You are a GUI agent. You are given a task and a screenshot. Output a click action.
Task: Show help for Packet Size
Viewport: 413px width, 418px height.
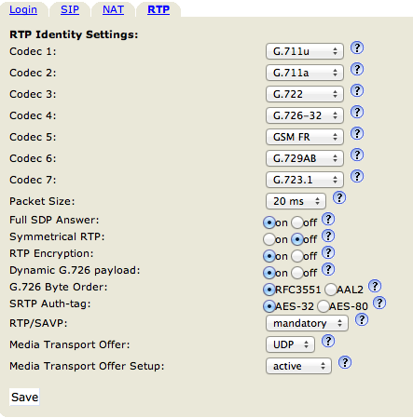pyautogui.click(x=339, y=197)
